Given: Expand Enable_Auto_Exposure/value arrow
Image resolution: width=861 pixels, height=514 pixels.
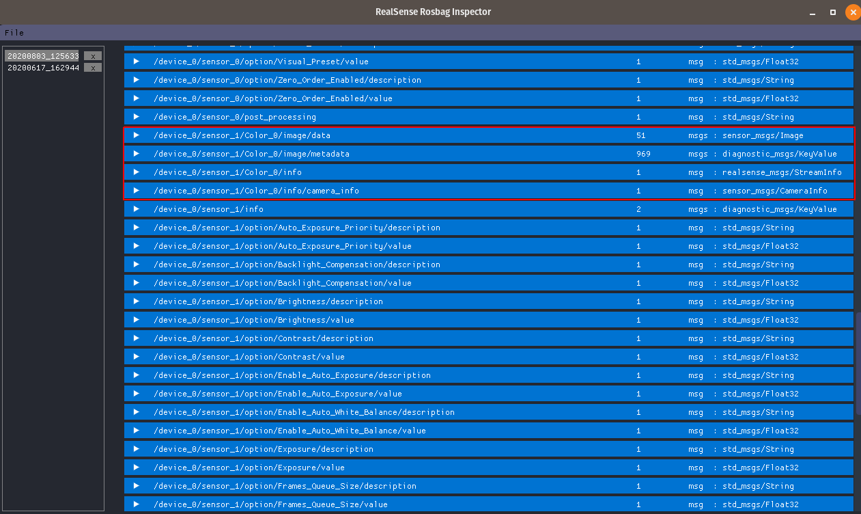Looking at the screenshot, I should click(x=136, y=394).
